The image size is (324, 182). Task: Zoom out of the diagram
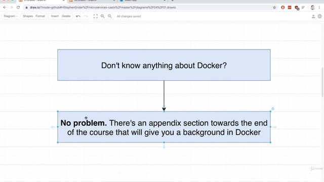click(110, 16)
